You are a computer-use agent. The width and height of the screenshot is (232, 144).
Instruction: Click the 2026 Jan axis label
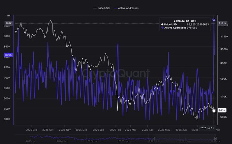98,130
